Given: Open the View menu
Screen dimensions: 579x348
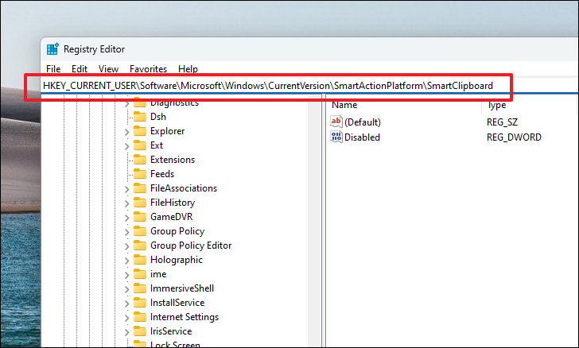Looking at the screenshot, I should (x=108, y=69).
